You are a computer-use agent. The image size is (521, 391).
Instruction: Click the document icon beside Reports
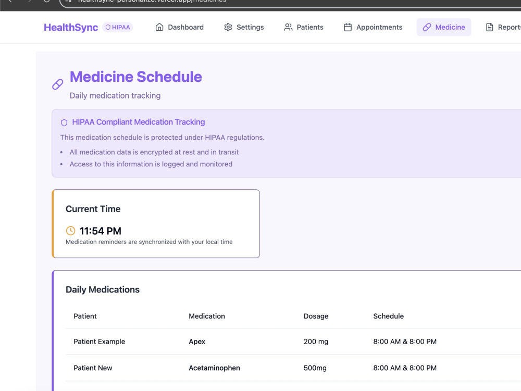[x=489, y=27]
